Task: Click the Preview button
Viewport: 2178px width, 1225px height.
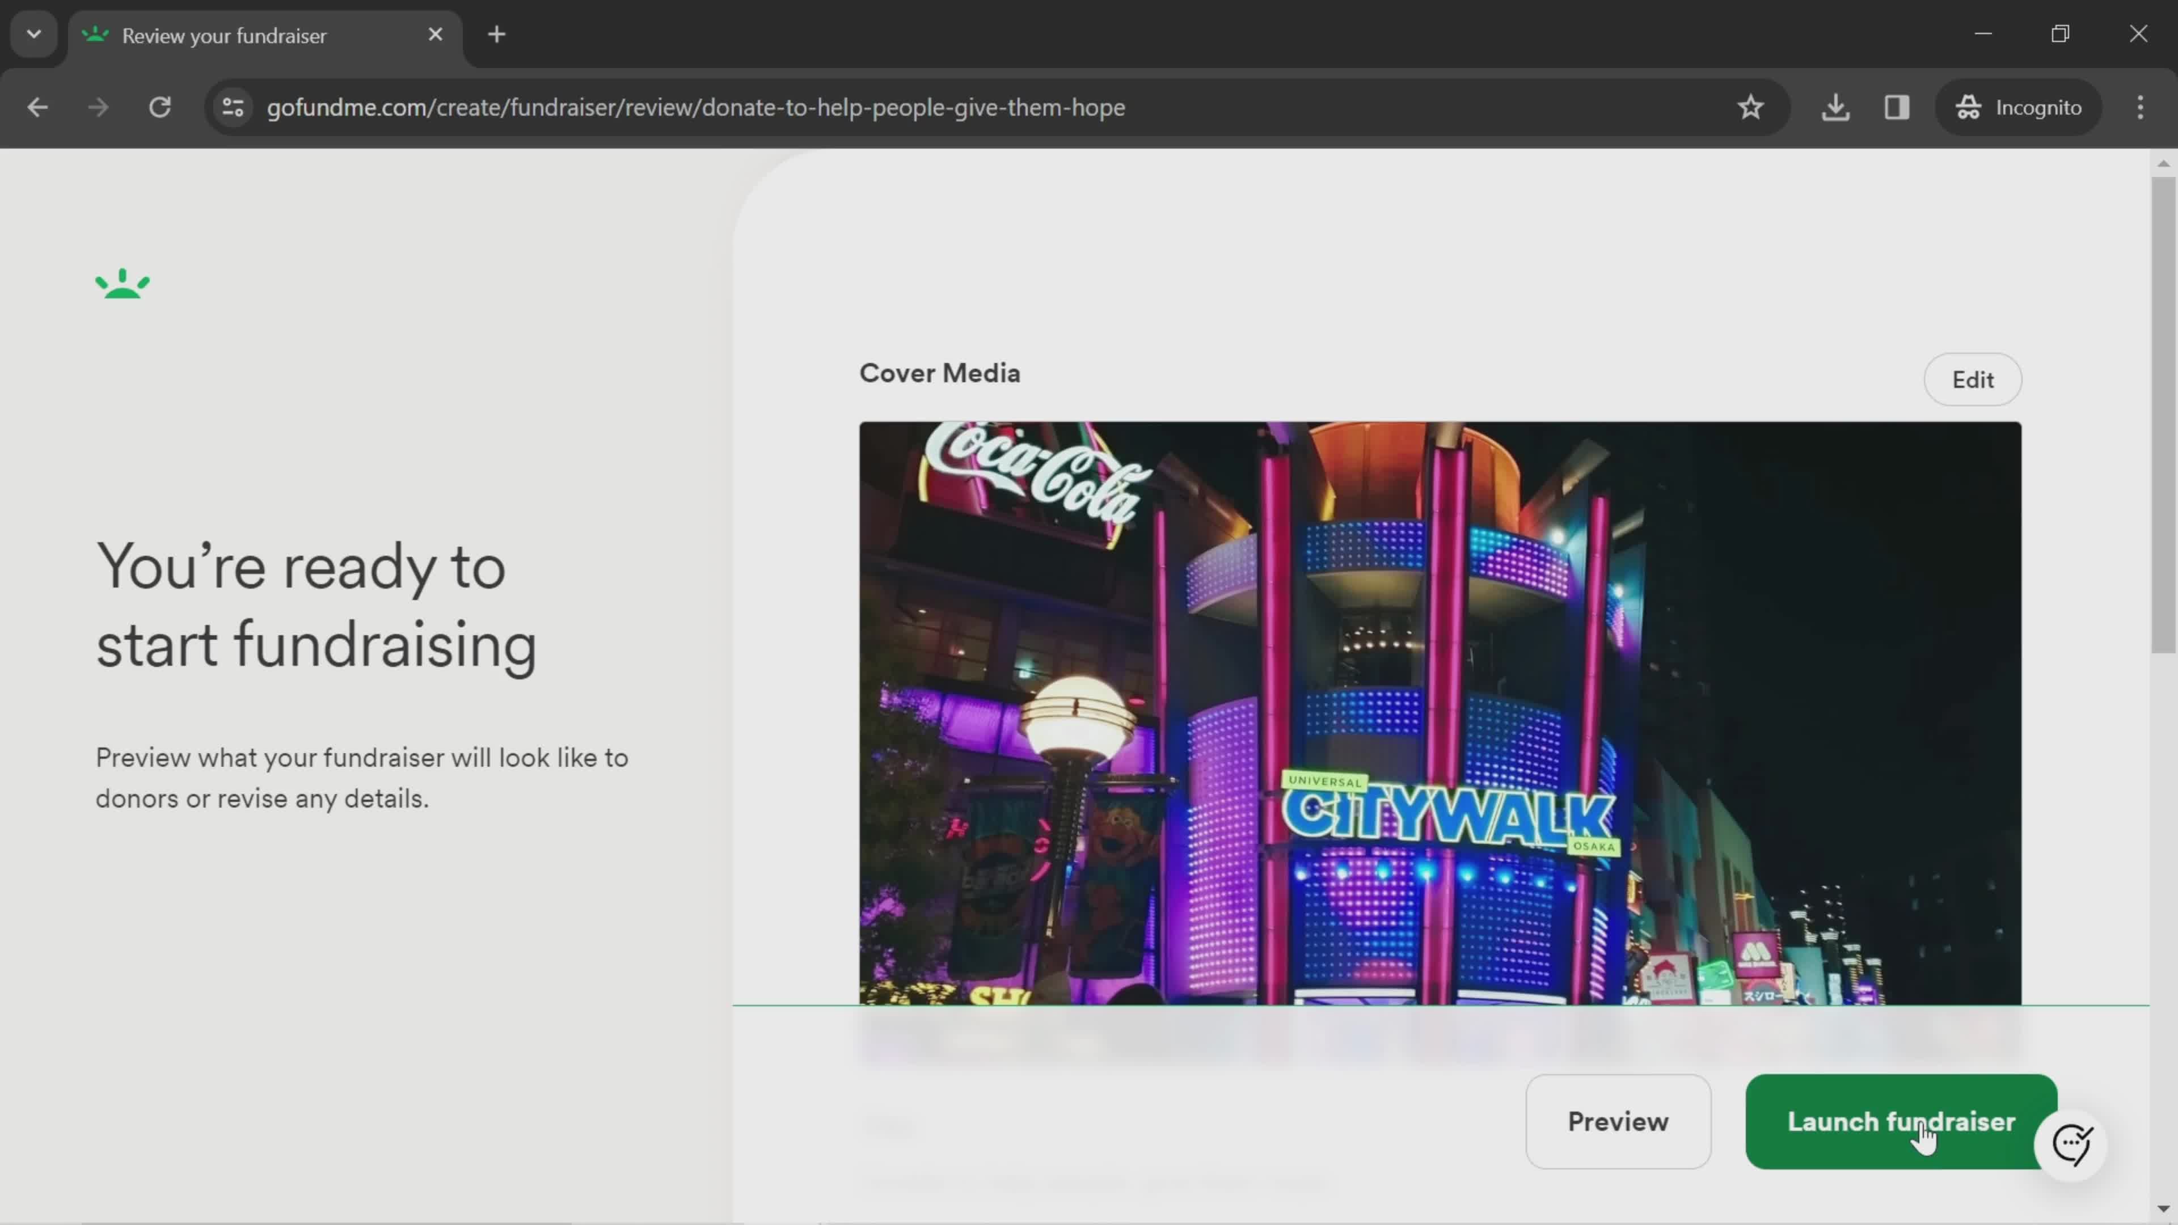Action: [x=1619, y=1122]
